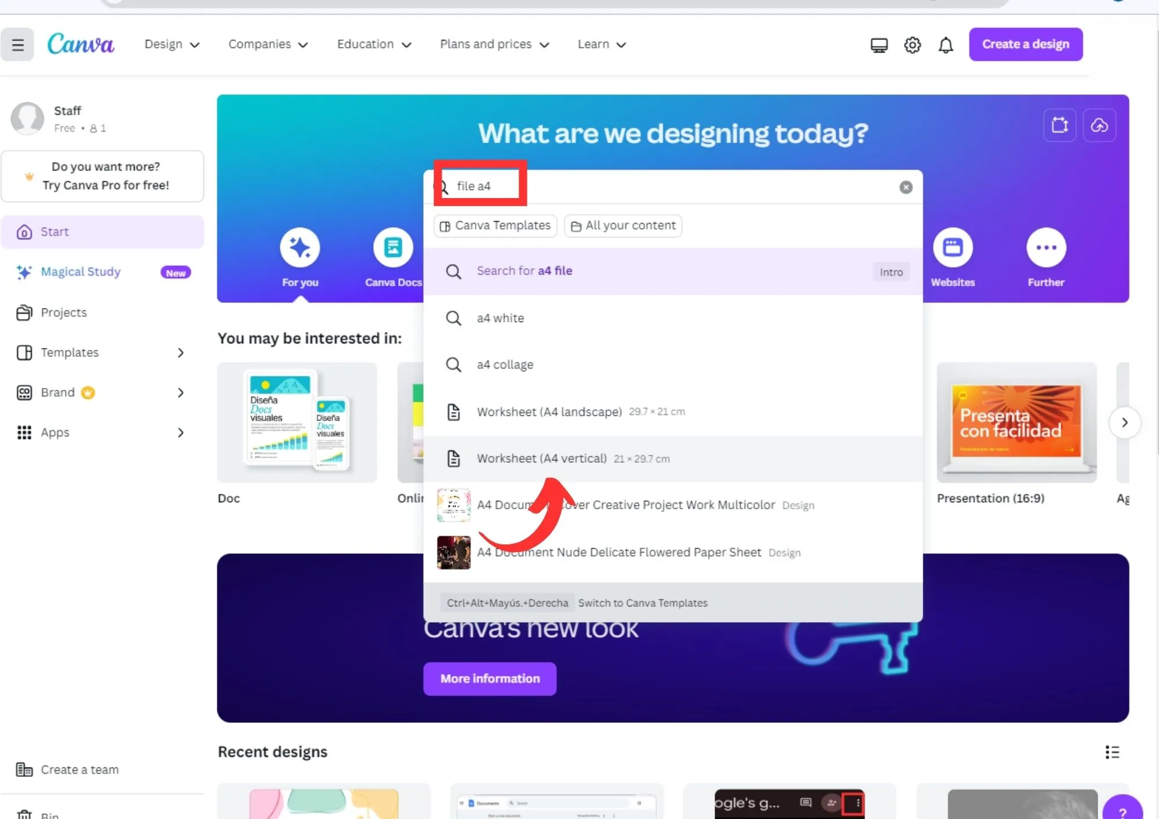This screenshot has height=819, width=1159.
Task: Click More information button
Action: pos(490,677)
